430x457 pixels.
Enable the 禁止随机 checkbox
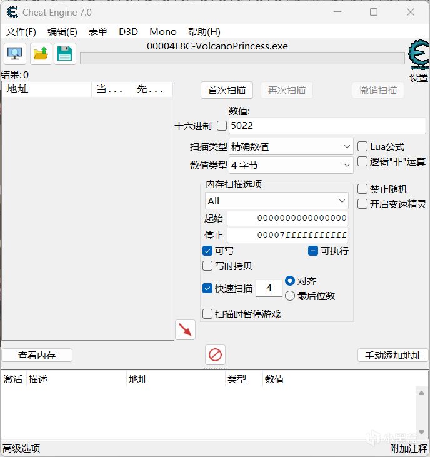click(362, 189)
